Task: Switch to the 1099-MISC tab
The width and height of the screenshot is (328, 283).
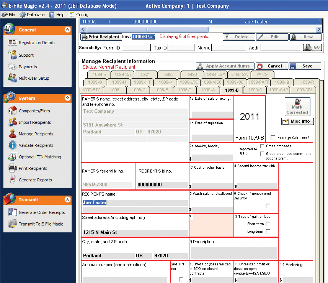Action: coord(212,82)
